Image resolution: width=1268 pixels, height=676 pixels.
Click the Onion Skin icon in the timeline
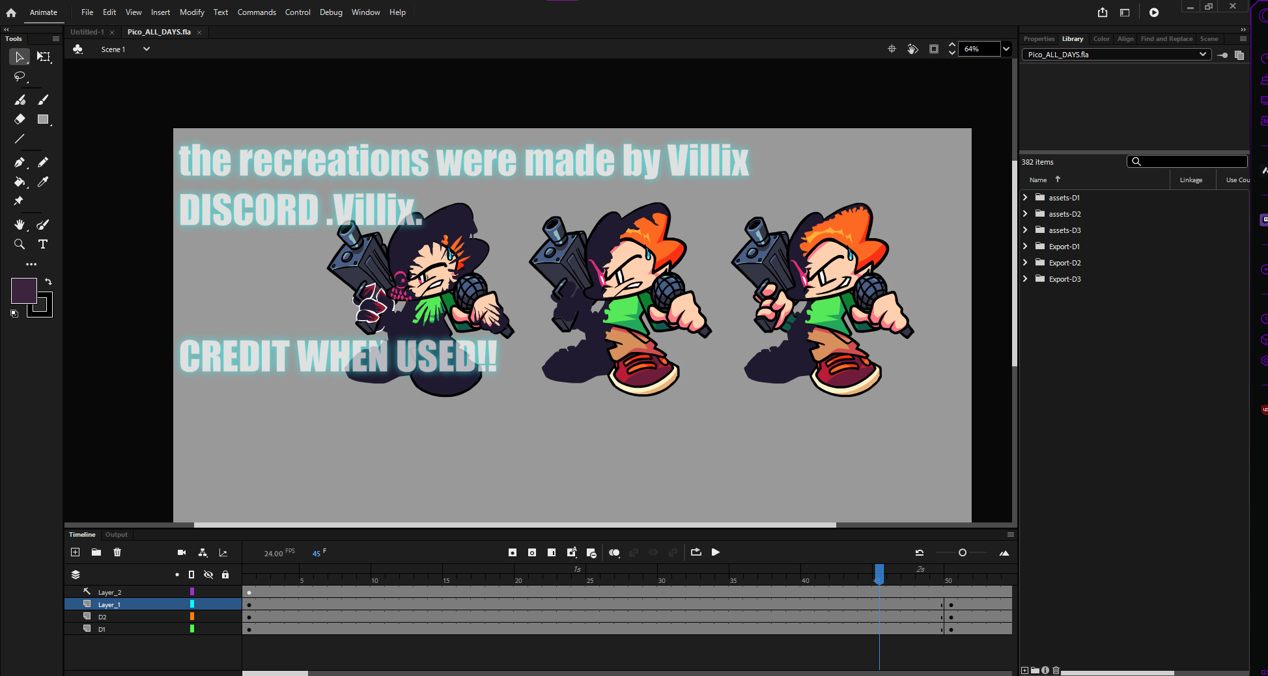point(613,552)
